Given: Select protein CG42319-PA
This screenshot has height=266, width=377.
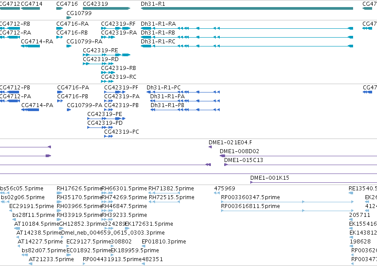Looking at the screenshot, I should click(x=109, y=101).
